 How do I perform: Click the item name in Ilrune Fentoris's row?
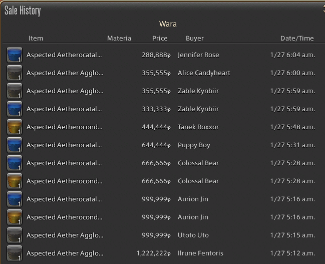(65, 253)
